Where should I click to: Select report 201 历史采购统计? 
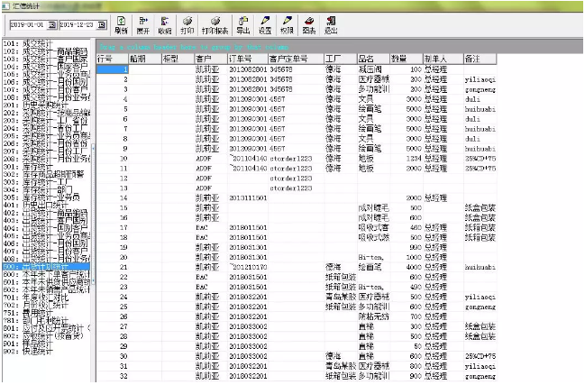35,105
